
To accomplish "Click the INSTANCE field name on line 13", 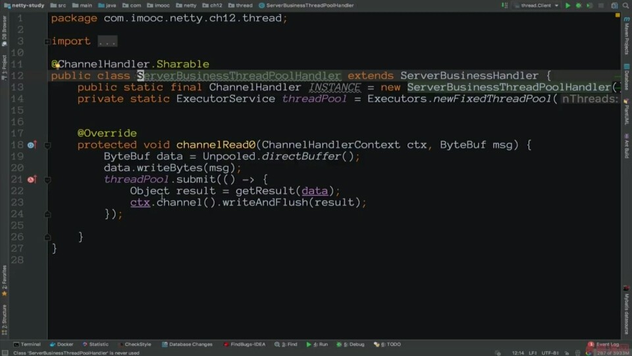I will 334,87.
